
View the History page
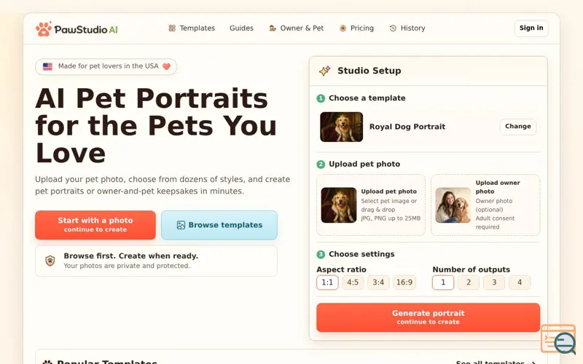(x=407, y=28)
